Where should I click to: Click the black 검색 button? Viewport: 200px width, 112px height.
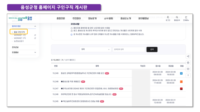152,49
